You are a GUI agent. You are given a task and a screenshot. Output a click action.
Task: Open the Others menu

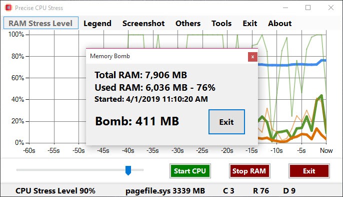(188, 23)
